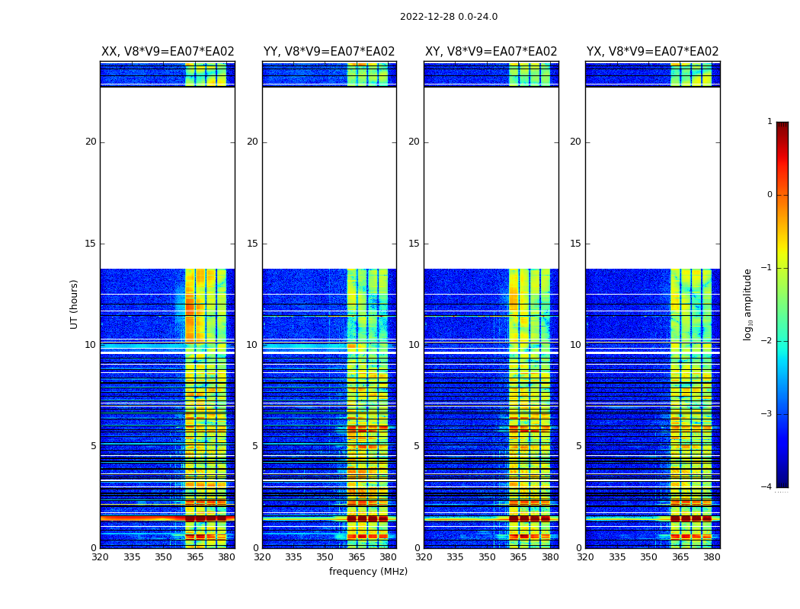
Task: Click the XY, V8*V9=EA07*EA02 panel title
Action: pos(491,52)
